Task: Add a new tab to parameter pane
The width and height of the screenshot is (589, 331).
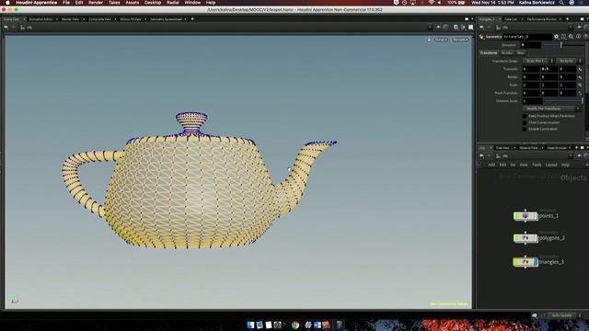Action: 567,18
